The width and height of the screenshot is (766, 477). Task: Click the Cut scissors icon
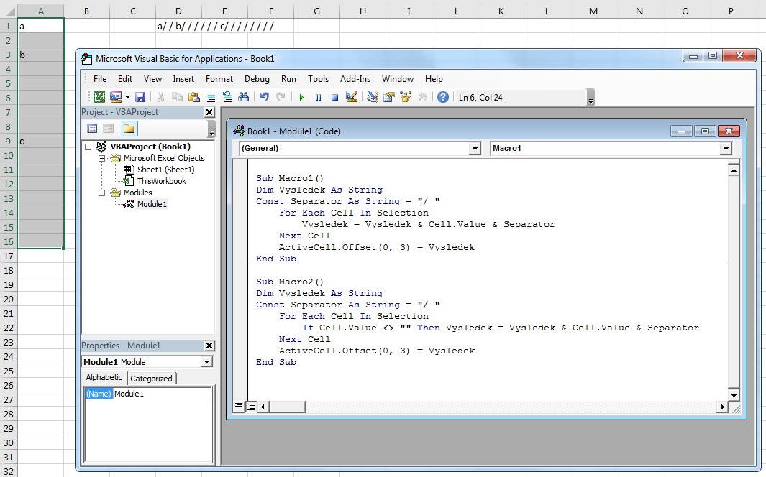(160, 97)
